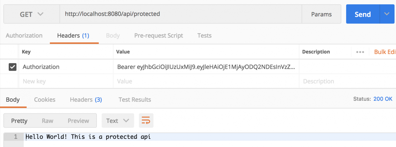Viewport: 396px width, 147px height.
Task: Open the response Cookies tab
Action: coord(45,100)
